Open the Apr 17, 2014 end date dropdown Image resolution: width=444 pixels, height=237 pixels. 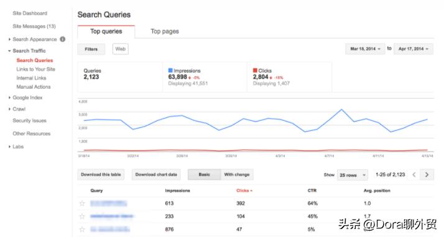click(414, 49)
